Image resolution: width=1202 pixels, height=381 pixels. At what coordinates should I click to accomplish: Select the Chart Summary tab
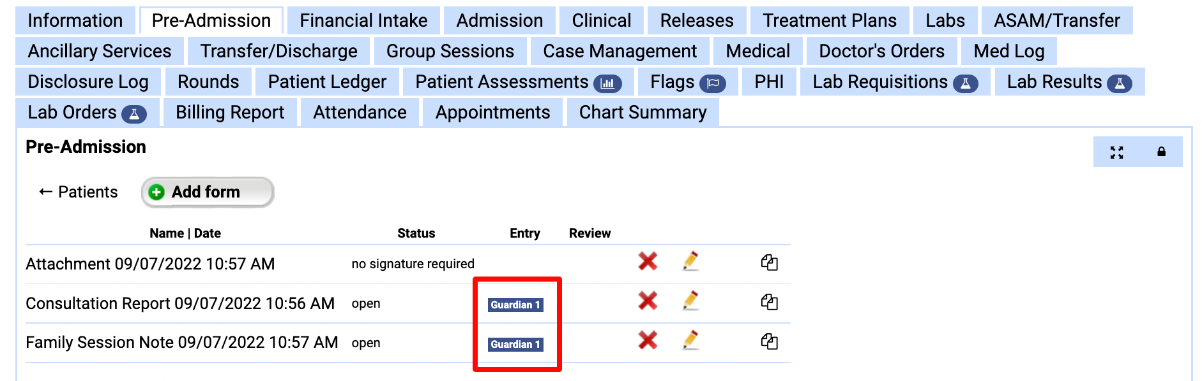coord(642,112)
